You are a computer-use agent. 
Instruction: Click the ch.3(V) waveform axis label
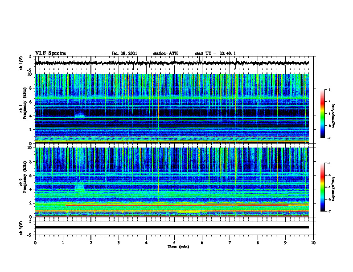coord(21,228)
